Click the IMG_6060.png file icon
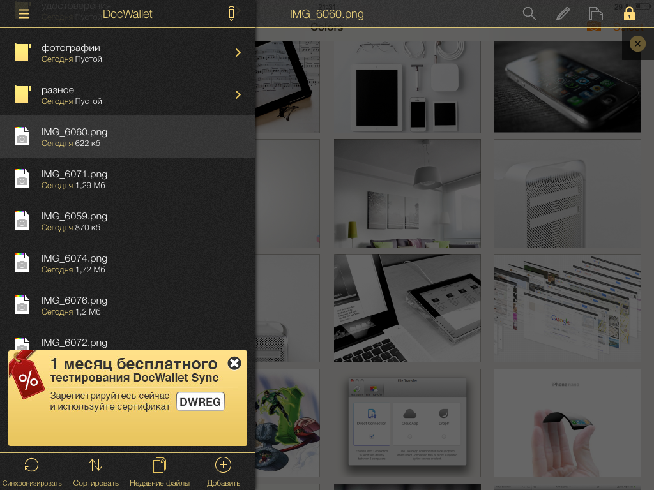 click(22, 137)
